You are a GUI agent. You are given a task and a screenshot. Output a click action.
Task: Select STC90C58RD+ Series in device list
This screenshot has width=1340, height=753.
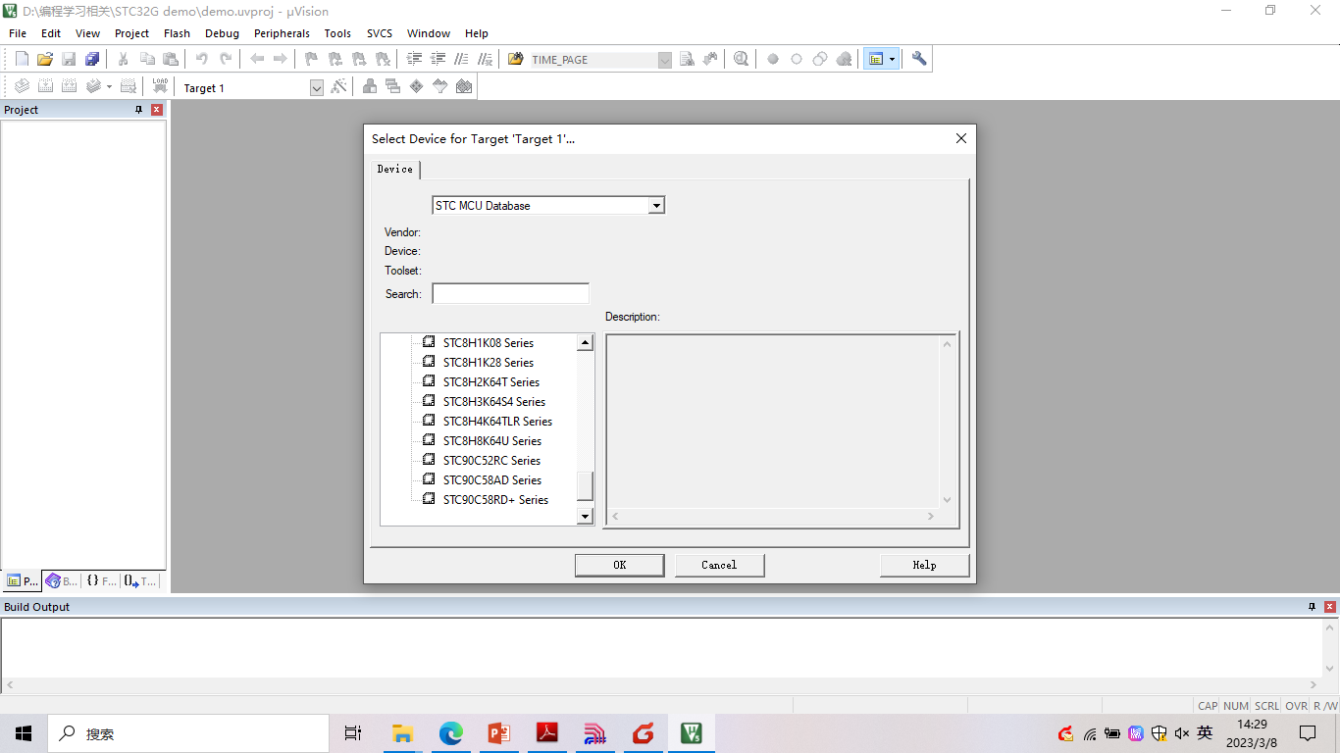point(495,499)
